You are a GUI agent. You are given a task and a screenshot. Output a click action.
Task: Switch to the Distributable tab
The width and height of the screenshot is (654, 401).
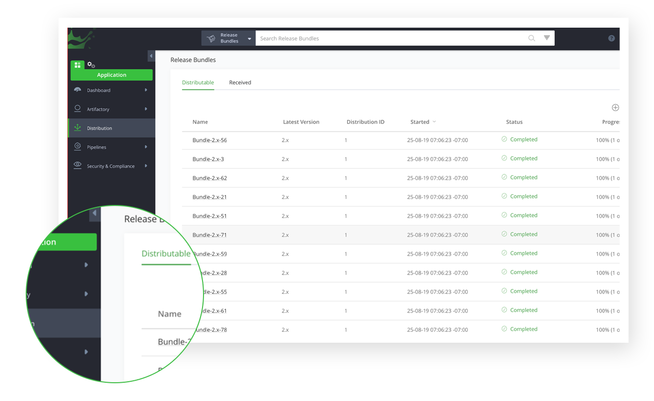(x=198, y=82)
